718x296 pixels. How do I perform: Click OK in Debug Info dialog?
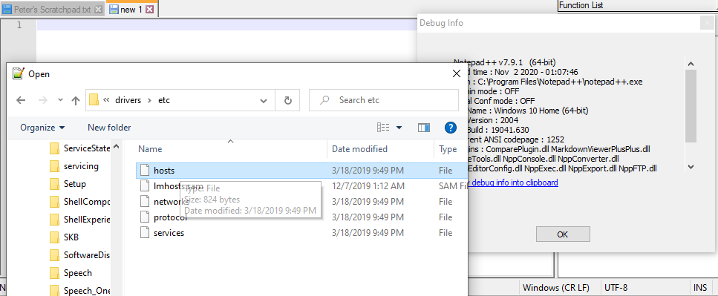(x=562, y=234)
